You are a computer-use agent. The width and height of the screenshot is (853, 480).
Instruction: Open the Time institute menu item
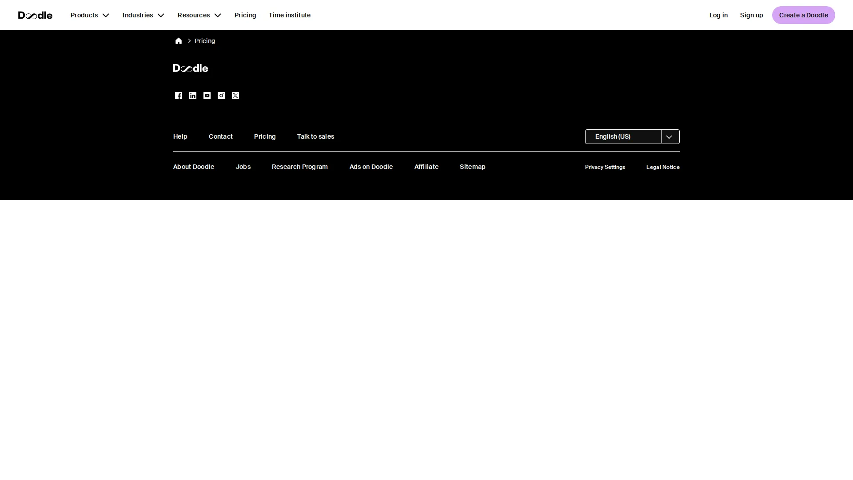tap(289, 15)
